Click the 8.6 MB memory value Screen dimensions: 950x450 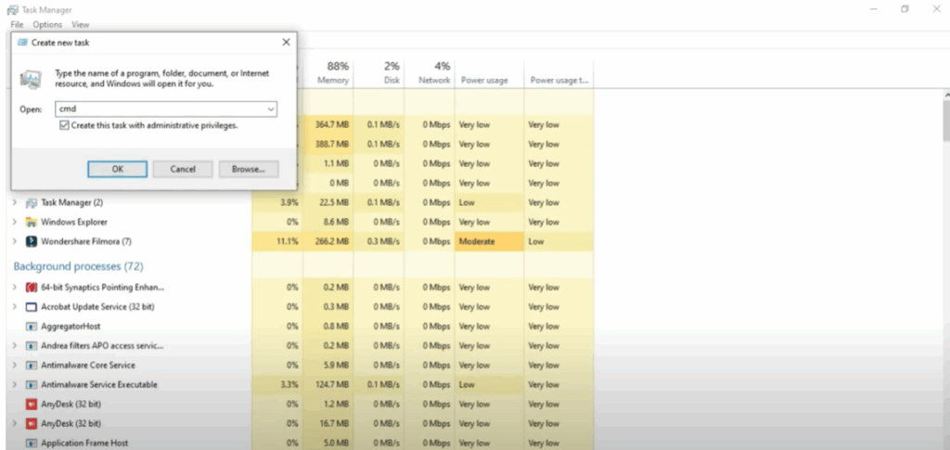click(x=337, y=223)
